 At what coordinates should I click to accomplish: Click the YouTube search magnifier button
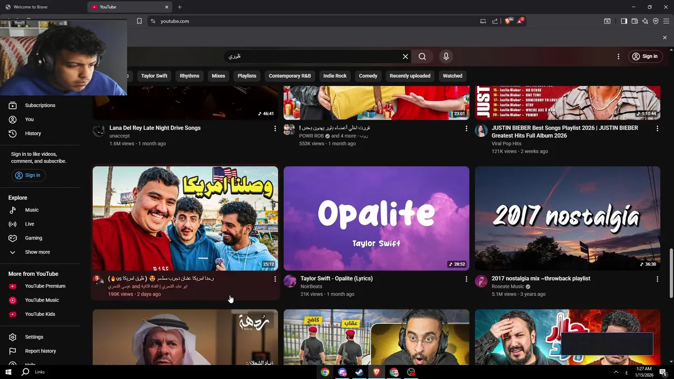pos(422,56)
